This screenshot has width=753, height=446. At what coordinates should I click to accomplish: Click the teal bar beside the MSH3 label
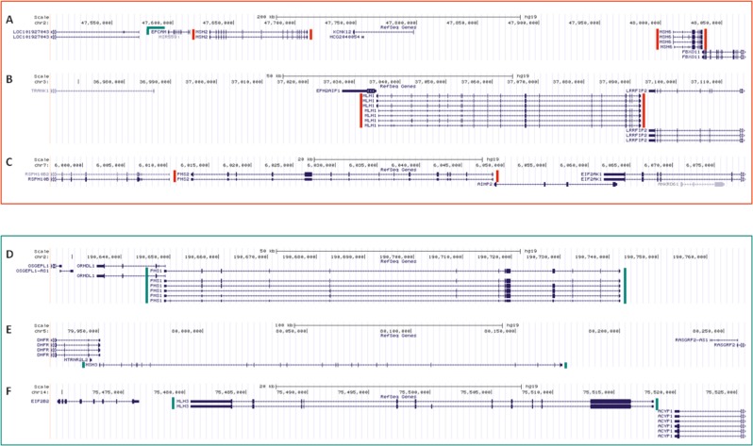[x=82, y=364]
